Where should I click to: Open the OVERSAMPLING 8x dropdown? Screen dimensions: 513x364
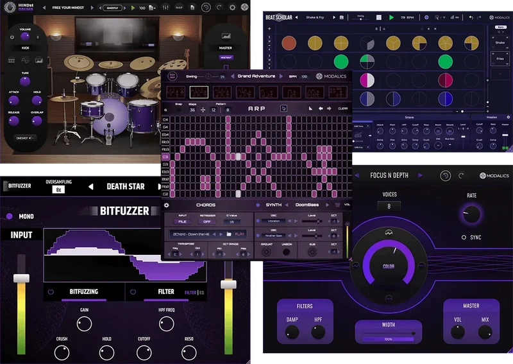[58, 189]
